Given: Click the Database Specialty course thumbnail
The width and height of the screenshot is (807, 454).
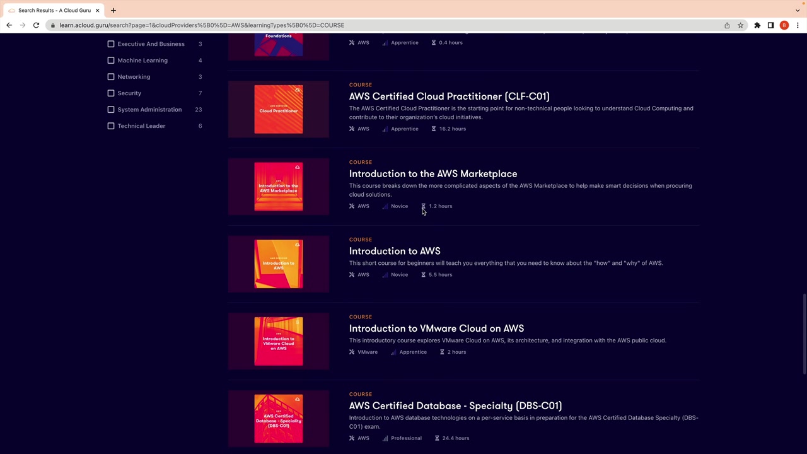Looking at the screenshot, I should coord(279,419).
